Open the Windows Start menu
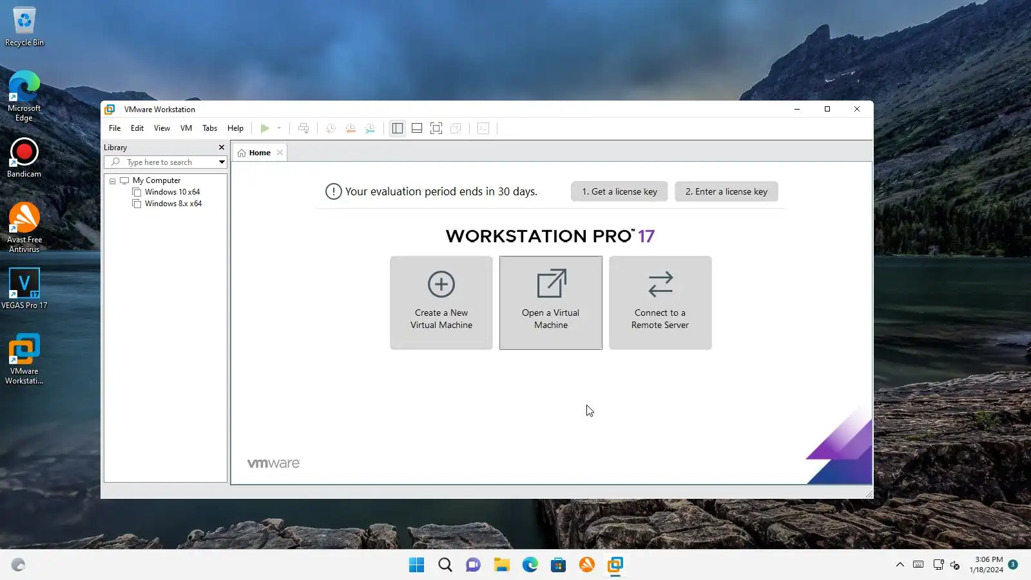Image resolution: width=1031 pixels, height=580 pixels. point(417,565)
